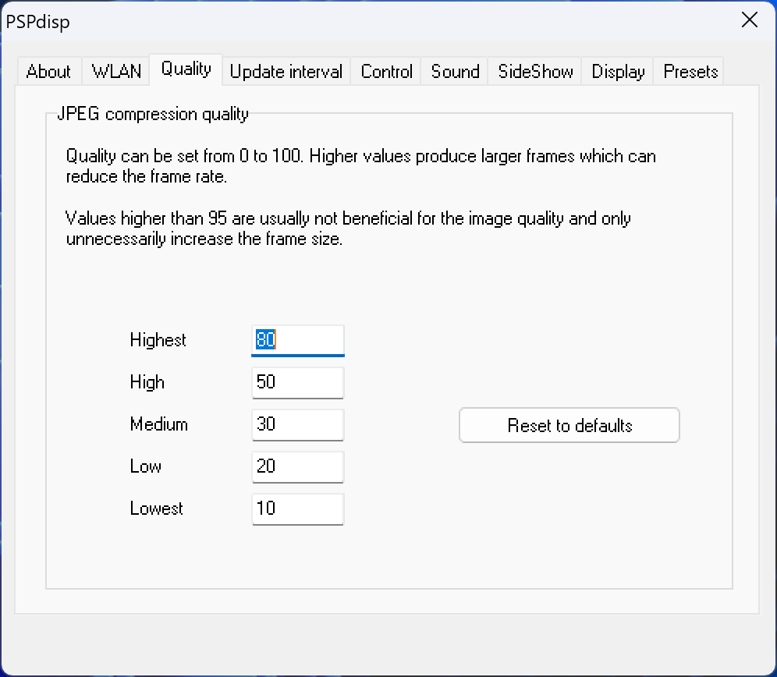Image resolution: width=777 pixels, height=677 pixels.
Task: Switch to the About tab
Action: tap(49, 72)
